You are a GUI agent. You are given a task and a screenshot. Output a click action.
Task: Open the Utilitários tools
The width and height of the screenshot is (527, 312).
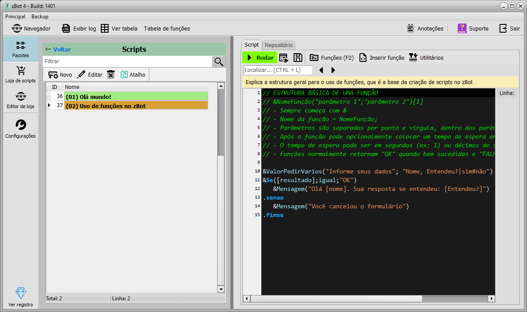(426, 58)
